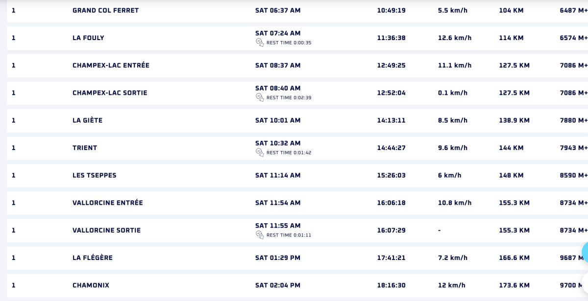Click REST TIME 0:02:39 text

[289, 98]
